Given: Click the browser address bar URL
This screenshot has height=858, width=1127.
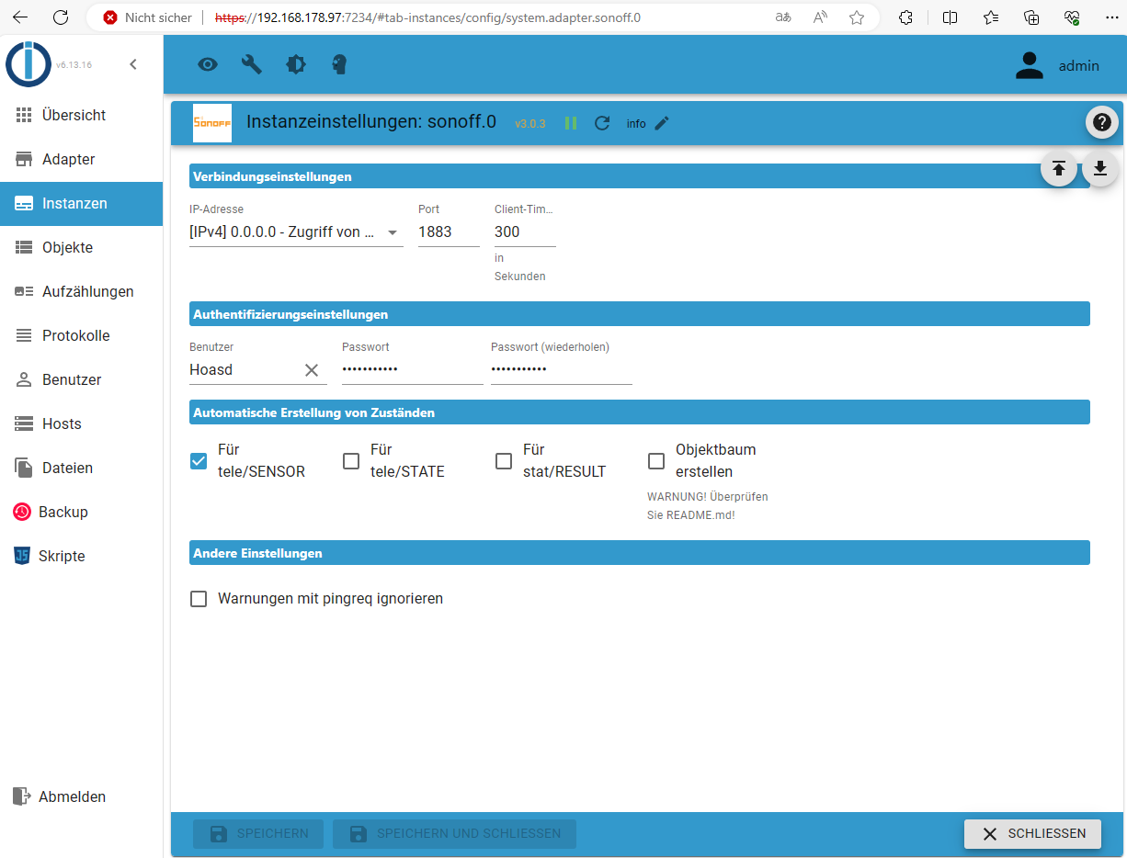Looking at the screenshot, I should tap(427, 17).
